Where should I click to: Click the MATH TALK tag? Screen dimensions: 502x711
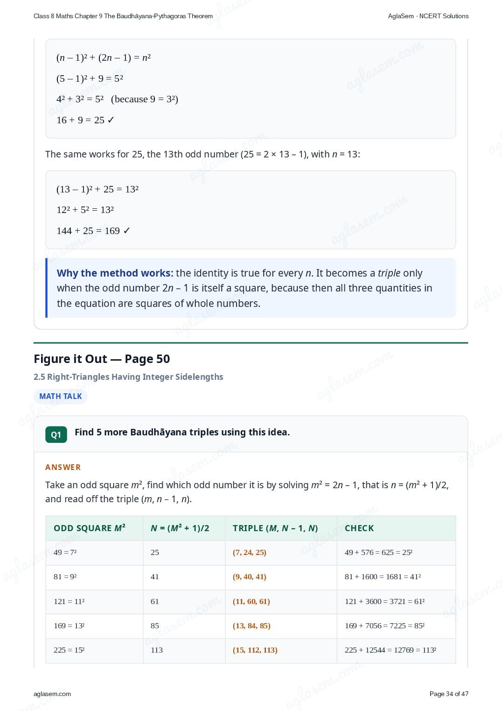[x=61, y=396]
